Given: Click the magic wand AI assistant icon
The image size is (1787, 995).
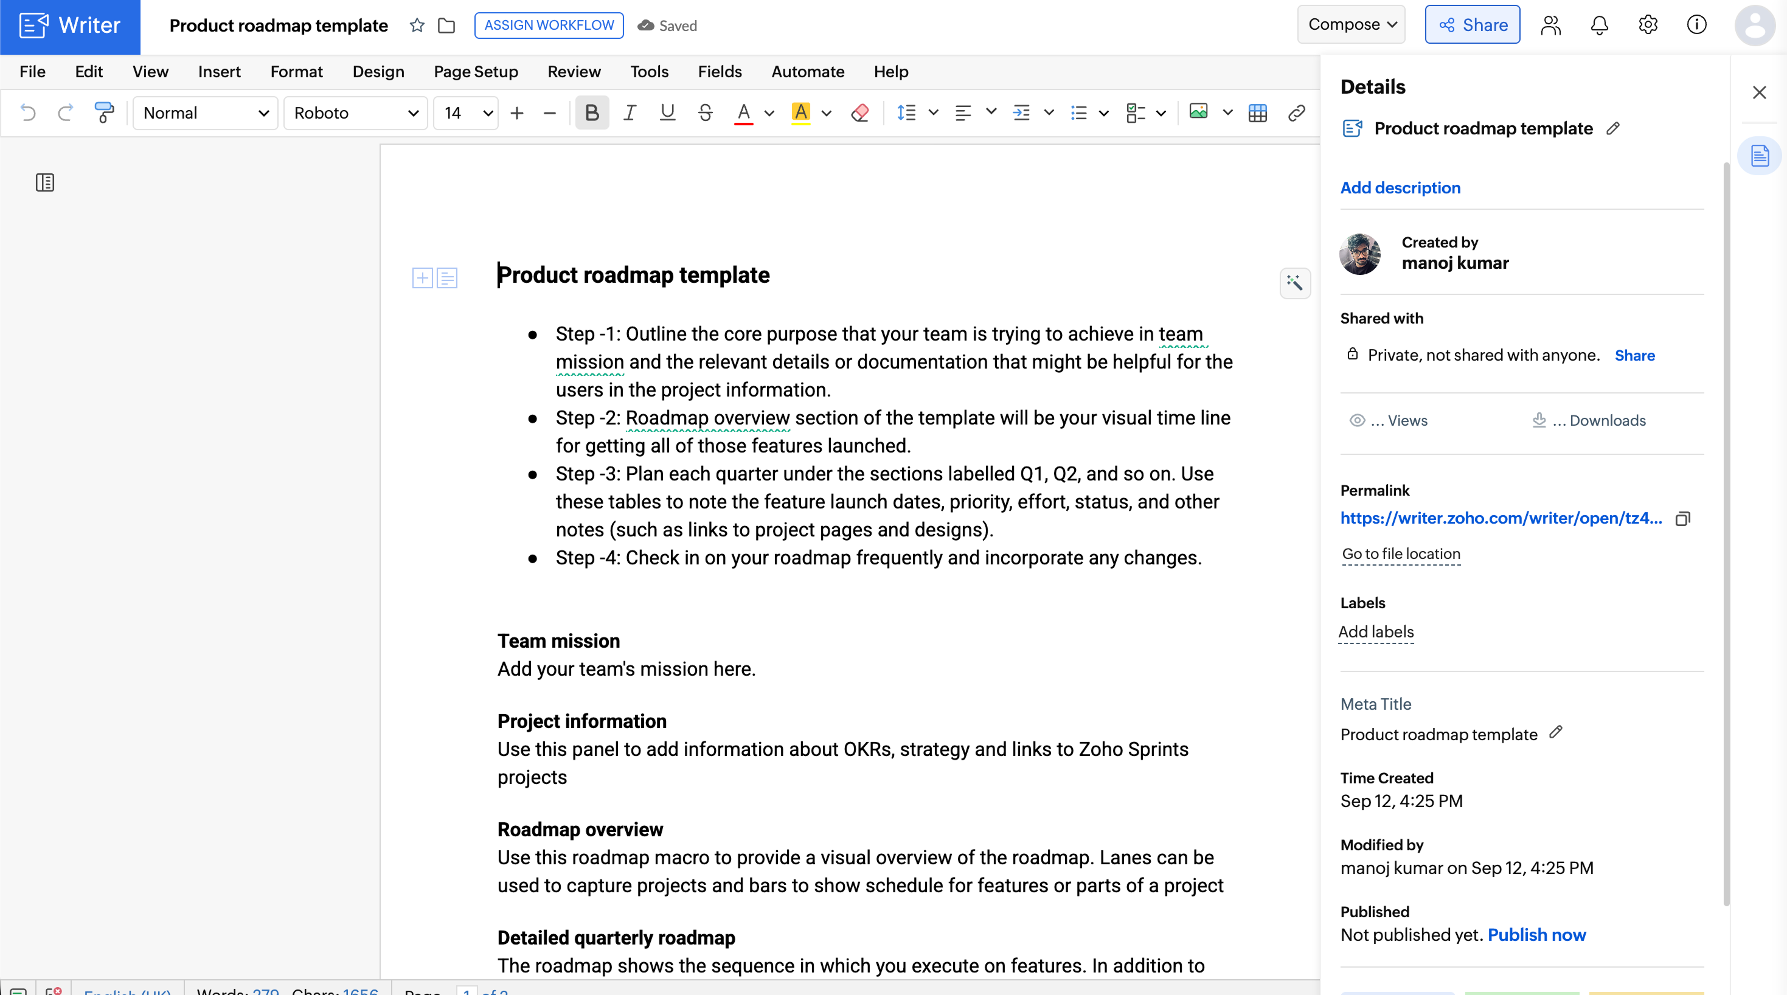Looking at the screenshot, I should [1295, 283].
